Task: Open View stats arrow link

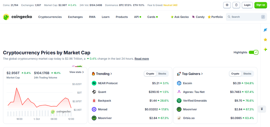Action: (x=77, y=72)
